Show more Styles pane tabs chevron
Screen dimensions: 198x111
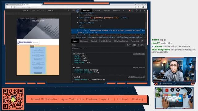142,41
